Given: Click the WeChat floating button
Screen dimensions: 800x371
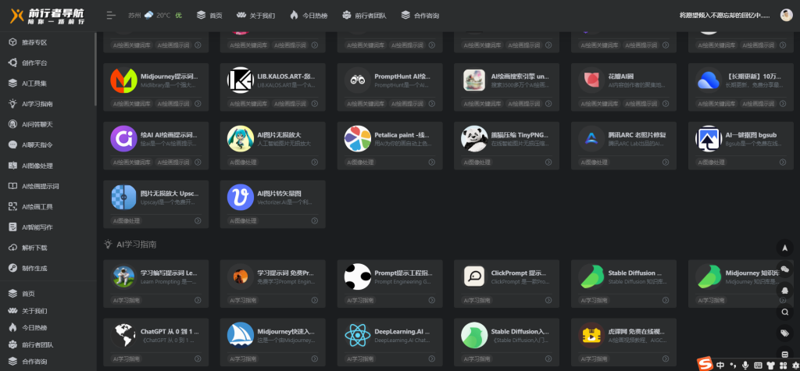Looking at the screenshot, I should coord(784,269).
